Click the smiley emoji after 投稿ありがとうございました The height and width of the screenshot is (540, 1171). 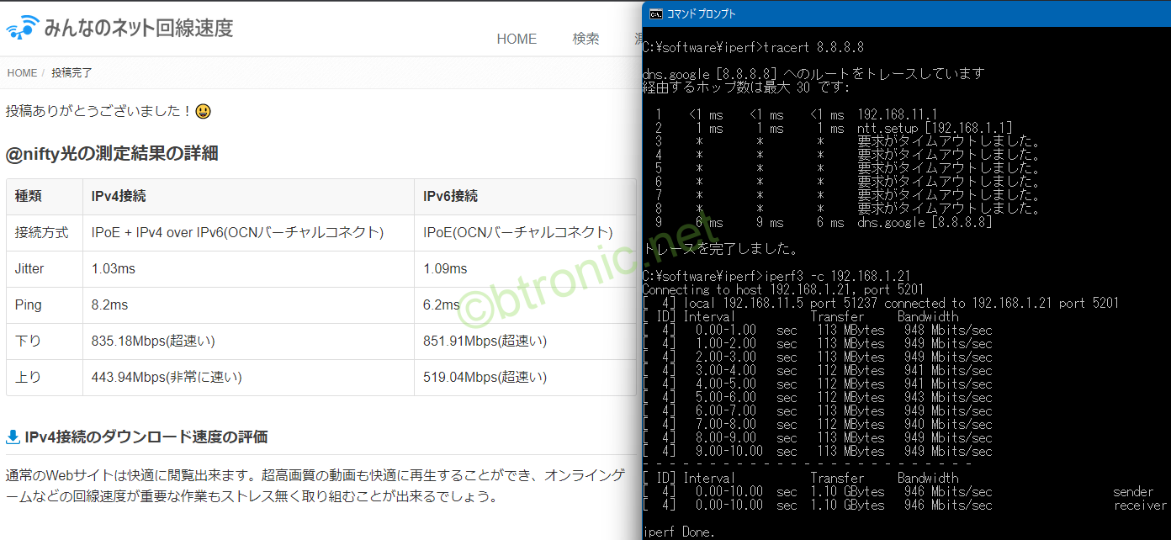click(203, 111)
